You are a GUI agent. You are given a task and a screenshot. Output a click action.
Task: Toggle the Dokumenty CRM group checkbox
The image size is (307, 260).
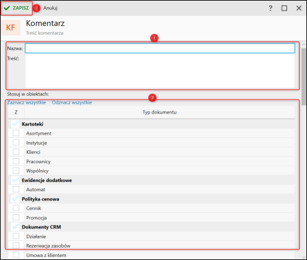(x=16, y=226)
